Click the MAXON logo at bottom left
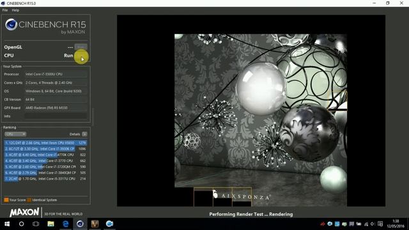The width and height of the screenshot is (409, 230). pyautogui.click(x=24, y=212)
